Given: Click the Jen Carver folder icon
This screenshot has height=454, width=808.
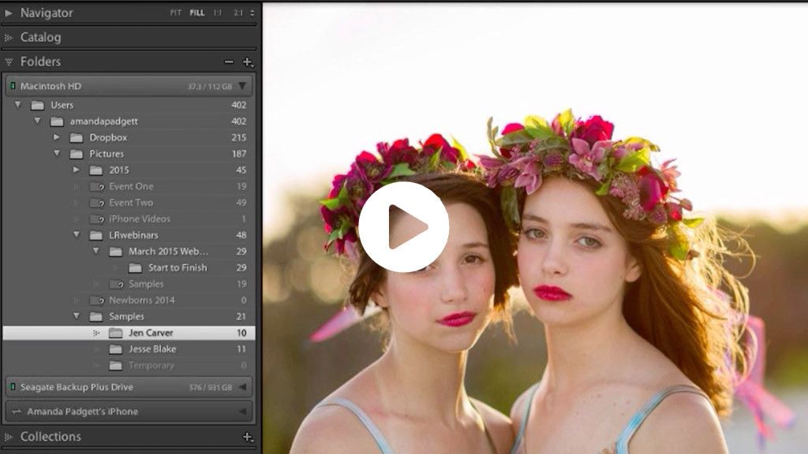Looking at the screenshot, I should point(115,333).
